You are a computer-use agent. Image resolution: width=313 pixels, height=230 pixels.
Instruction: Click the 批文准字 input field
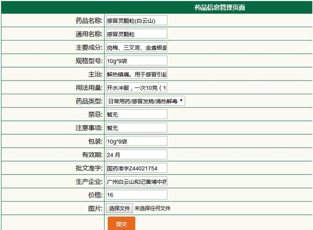(137, 168)
